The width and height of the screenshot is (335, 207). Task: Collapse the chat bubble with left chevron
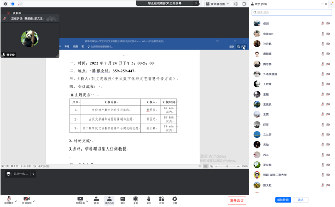point(33,174)
